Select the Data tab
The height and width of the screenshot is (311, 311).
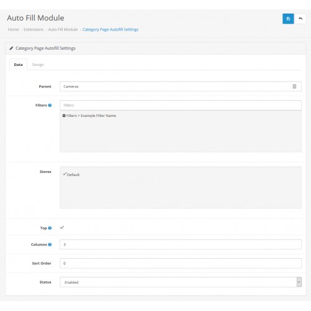[18, 65]
